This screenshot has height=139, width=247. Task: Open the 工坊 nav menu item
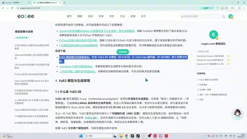(x=122, y=16)
